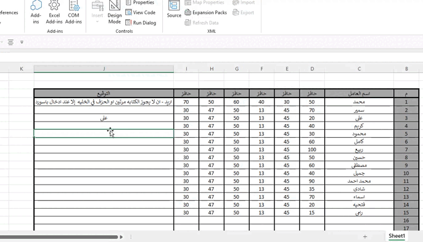Select the name cell سمير

point(359,110)
